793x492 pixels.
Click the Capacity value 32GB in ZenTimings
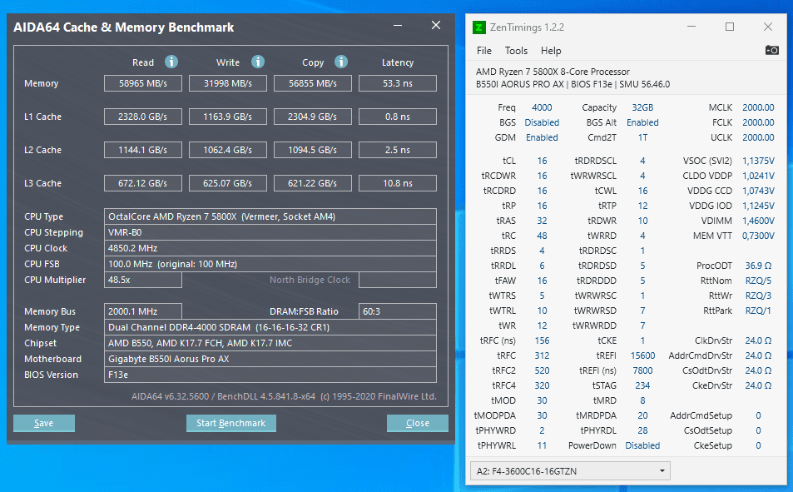tap(642, 107)
